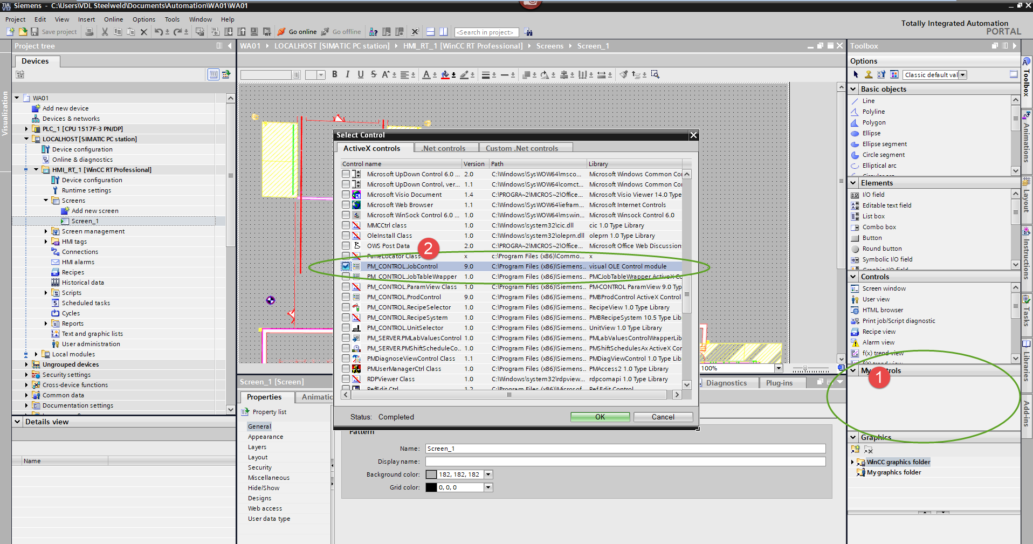Screen dimensions: 1033x544
Task: Click the Italic formatting icon
Action: point(348,74)
